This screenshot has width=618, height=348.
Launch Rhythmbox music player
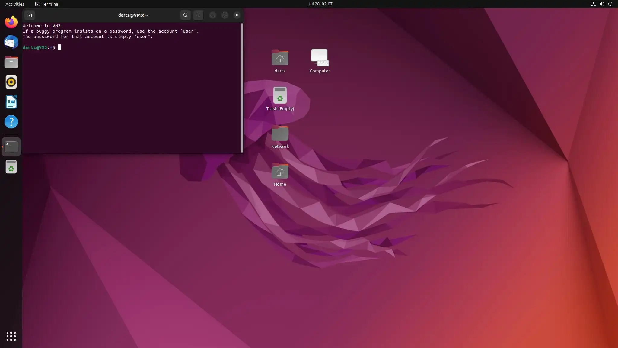point(11,82)
